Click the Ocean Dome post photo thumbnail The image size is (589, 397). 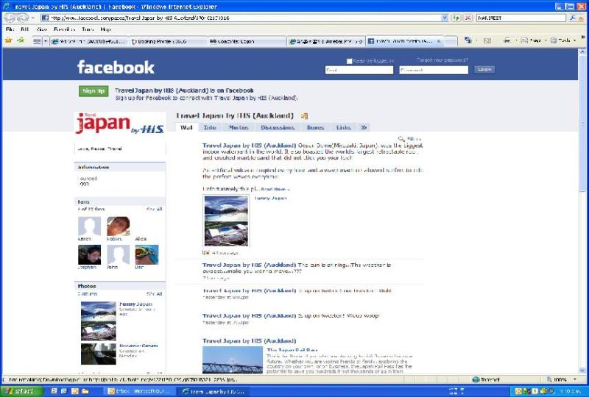[226, 221]
